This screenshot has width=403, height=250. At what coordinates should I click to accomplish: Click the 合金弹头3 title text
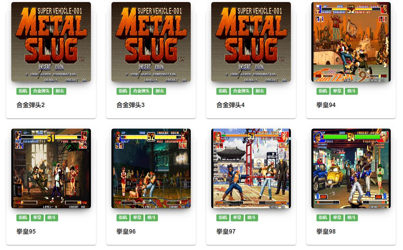pyautogui.click(x=131, y=105)
